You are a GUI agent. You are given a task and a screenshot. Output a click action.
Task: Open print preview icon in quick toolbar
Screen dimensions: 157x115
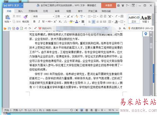(x=21, y=28)
